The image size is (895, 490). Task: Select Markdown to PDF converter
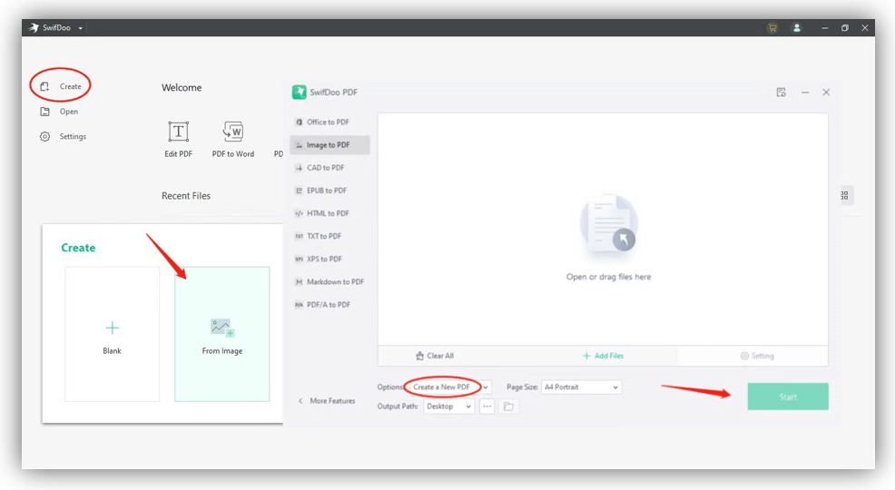point(329,282)
